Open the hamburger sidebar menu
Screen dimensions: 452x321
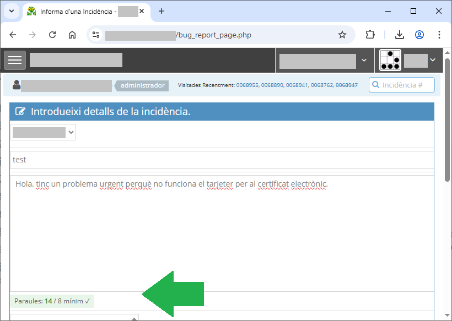(15, 60)
